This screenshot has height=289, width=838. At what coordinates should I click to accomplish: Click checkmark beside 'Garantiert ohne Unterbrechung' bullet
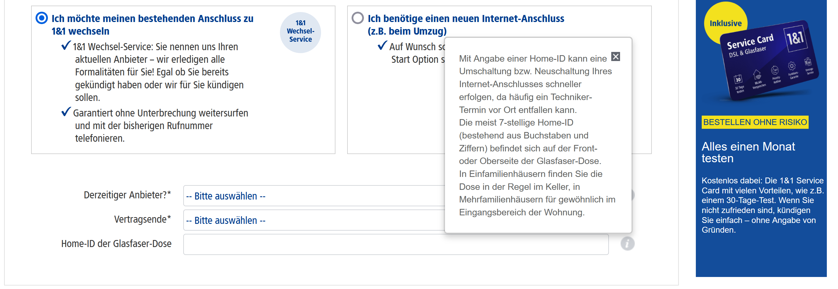tap(66, 112)
